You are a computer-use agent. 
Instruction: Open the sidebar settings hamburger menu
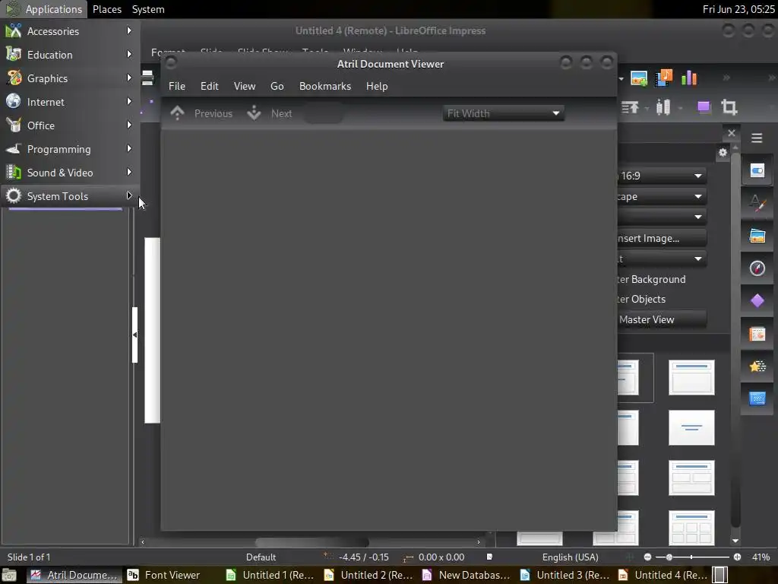(757, 138)
